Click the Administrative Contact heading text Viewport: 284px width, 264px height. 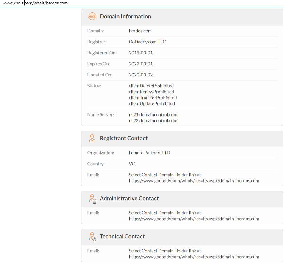pyautogui.click(x=129, y=199)
